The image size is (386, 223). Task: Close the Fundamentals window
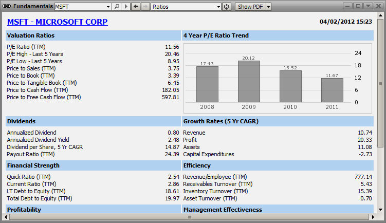[x=379, y=6]
